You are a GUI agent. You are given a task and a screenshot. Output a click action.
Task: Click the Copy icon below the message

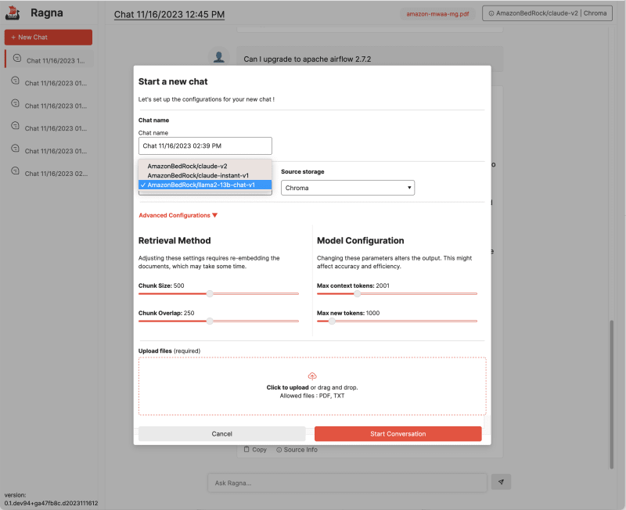tap(246, 449)
